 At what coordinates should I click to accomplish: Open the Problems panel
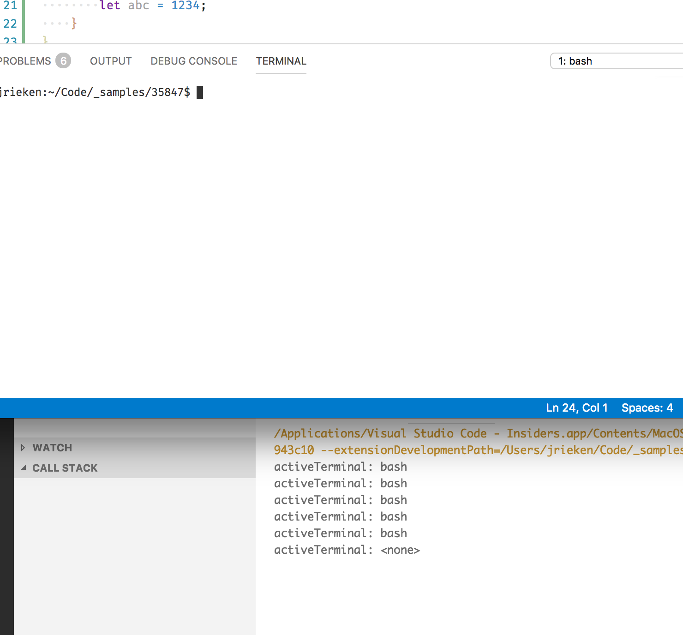click(25, 60)
